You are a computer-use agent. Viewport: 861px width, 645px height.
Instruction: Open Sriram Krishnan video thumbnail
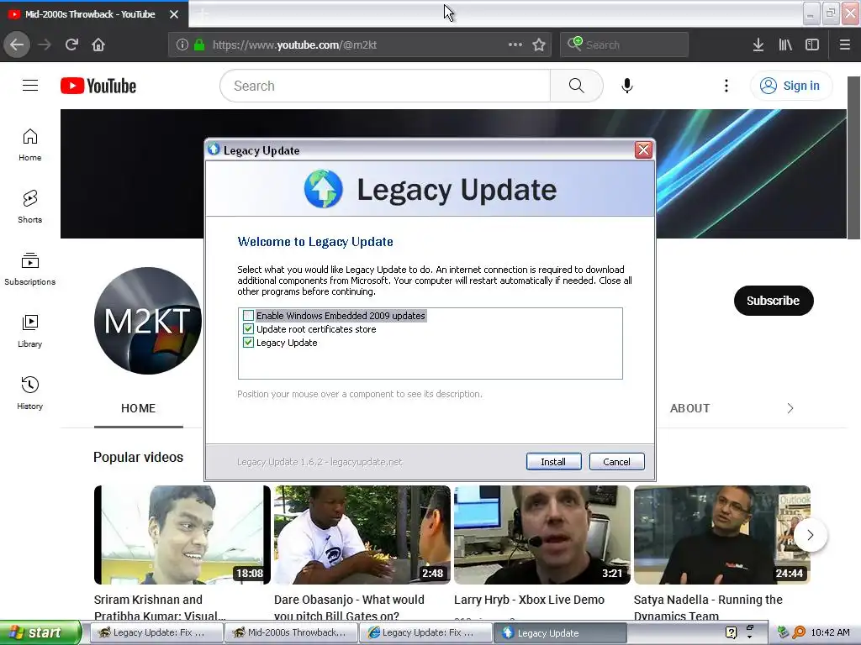click(x=182, y=535)
